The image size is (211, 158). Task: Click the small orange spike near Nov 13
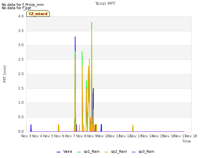pyautogui.click(x=133, y=128)
